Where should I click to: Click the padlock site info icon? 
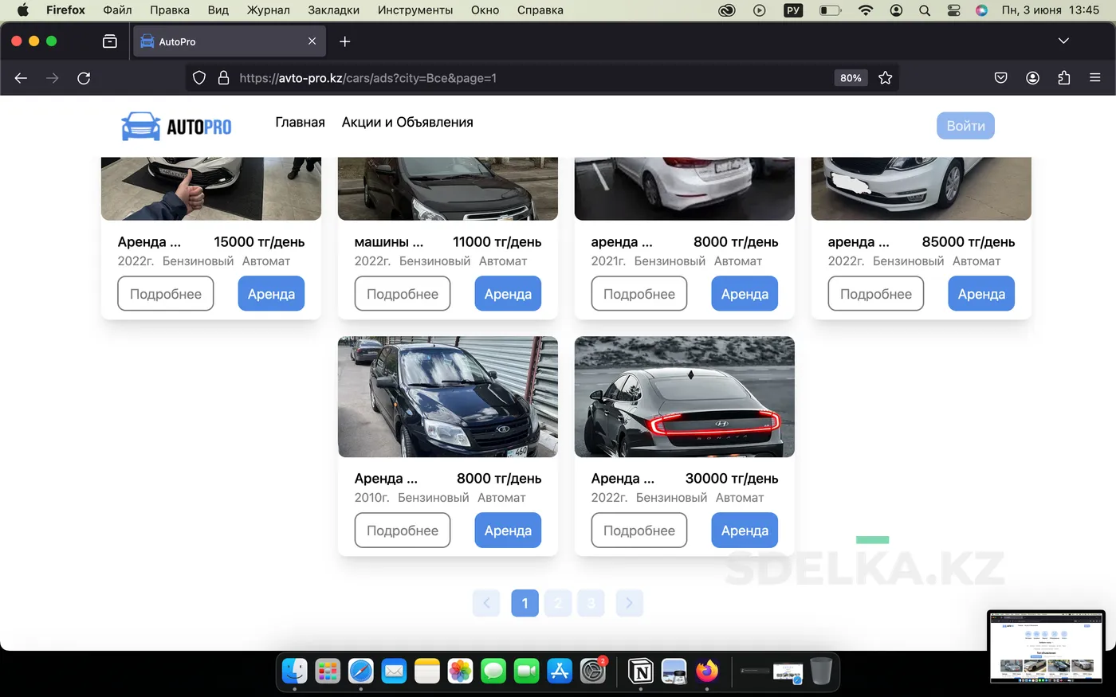tap(223, 78)
